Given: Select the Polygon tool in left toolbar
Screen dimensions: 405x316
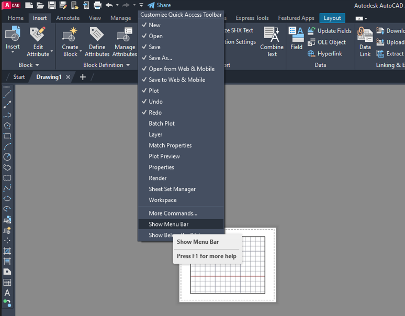Looking at the screenshot, I should 7,126.
